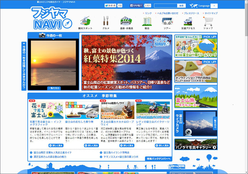The height and width of the screenshot is (174, 248).
Task: Click the 一覧を見る tab on live camera
Action: pyautogui.click(x=215, y=123)
